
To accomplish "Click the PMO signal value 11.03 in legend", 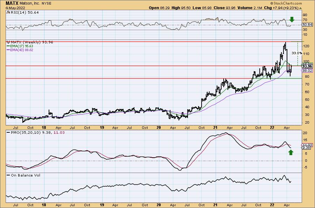I will 59,133.
